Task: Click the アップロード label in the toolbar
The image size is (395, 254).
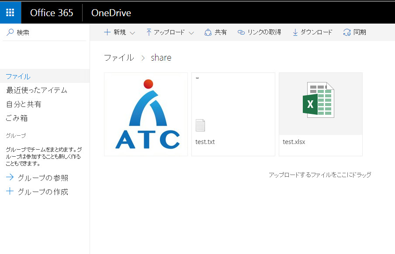Action: tap(169, 32)
